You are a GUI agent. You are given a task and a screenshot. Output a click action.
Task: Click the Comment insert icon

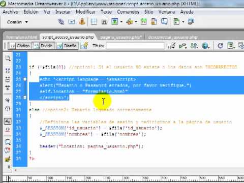164,21
